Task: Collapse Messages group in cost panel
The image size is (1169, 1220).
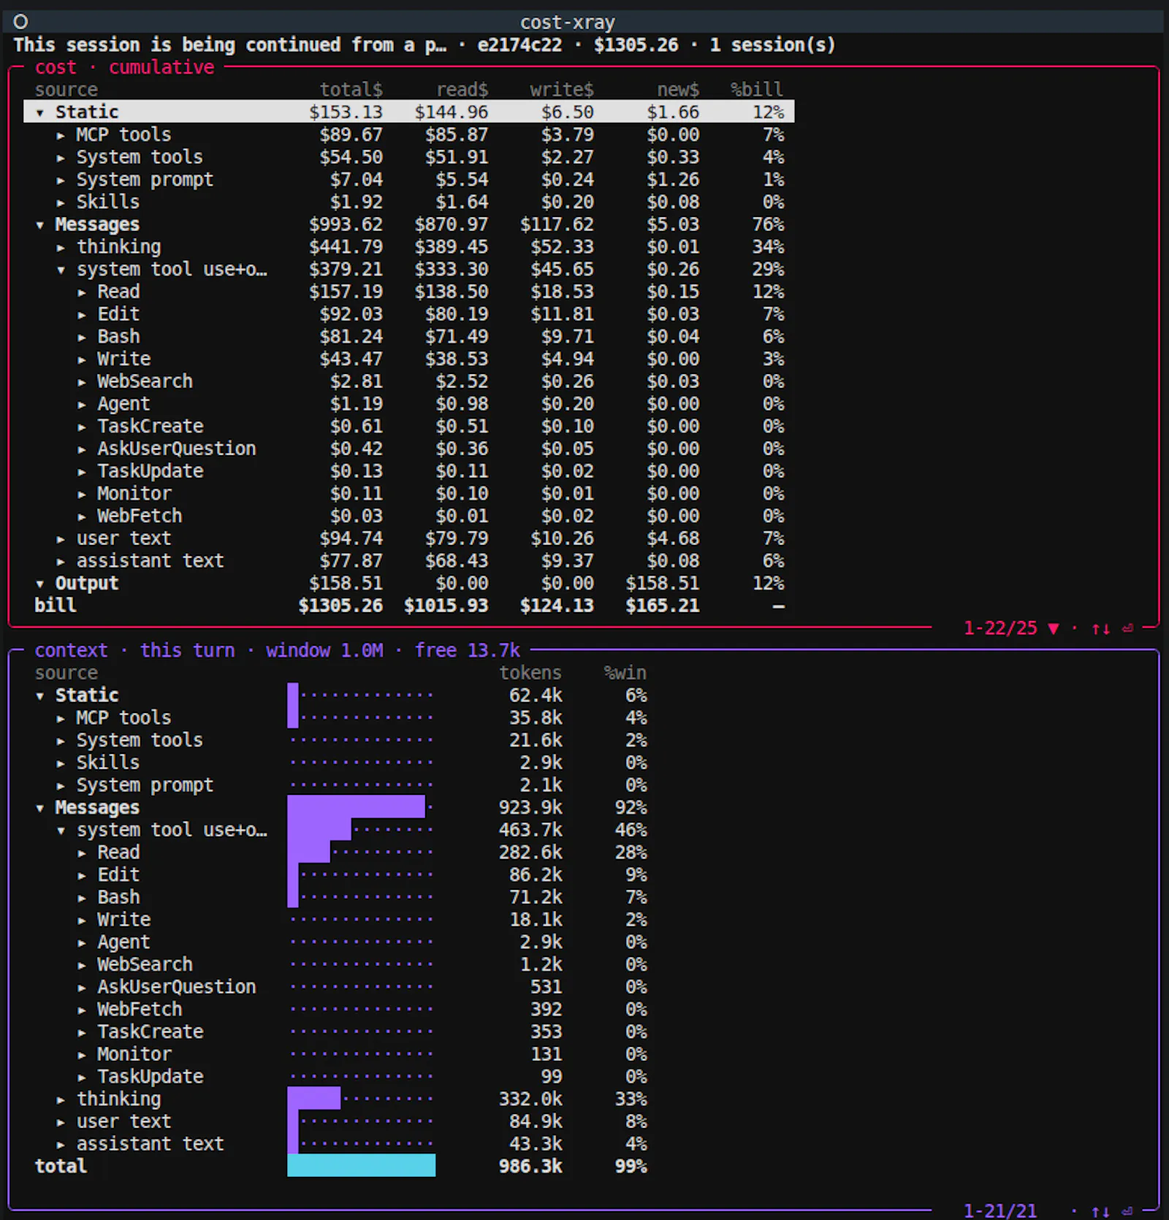Action: tap(40, 225)
